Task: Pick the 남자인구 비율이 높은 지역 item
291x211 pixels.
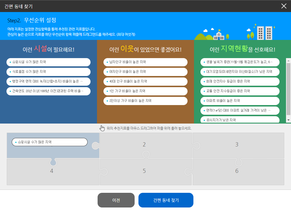Action: (x=145, y=62)
